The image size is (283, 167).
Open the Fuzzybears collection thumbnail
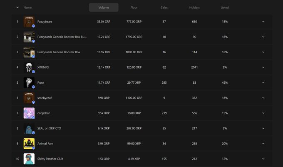coord(29,22)
